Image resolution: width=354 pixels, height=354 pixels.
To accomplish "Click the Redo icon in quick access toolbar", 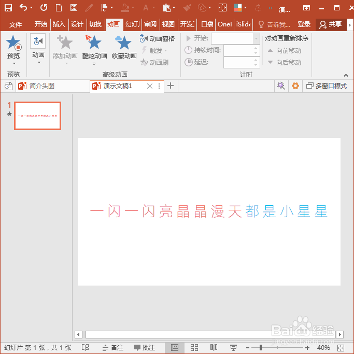I will (44, 8).
